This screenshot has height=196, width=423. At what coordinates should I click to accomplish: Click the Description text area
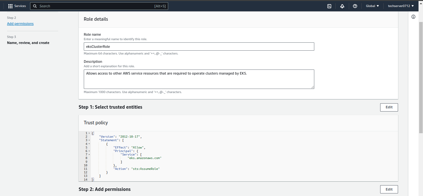(199, 79)
